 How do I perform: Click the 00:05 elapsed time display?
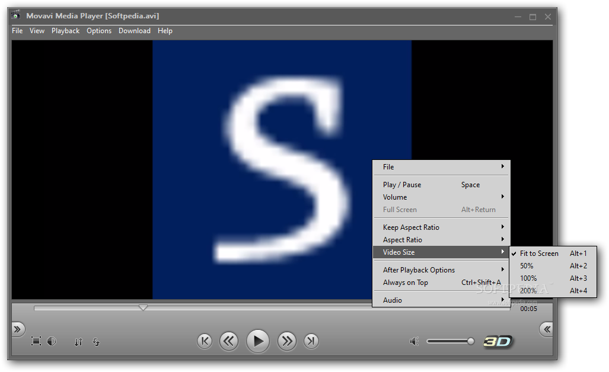528,309
